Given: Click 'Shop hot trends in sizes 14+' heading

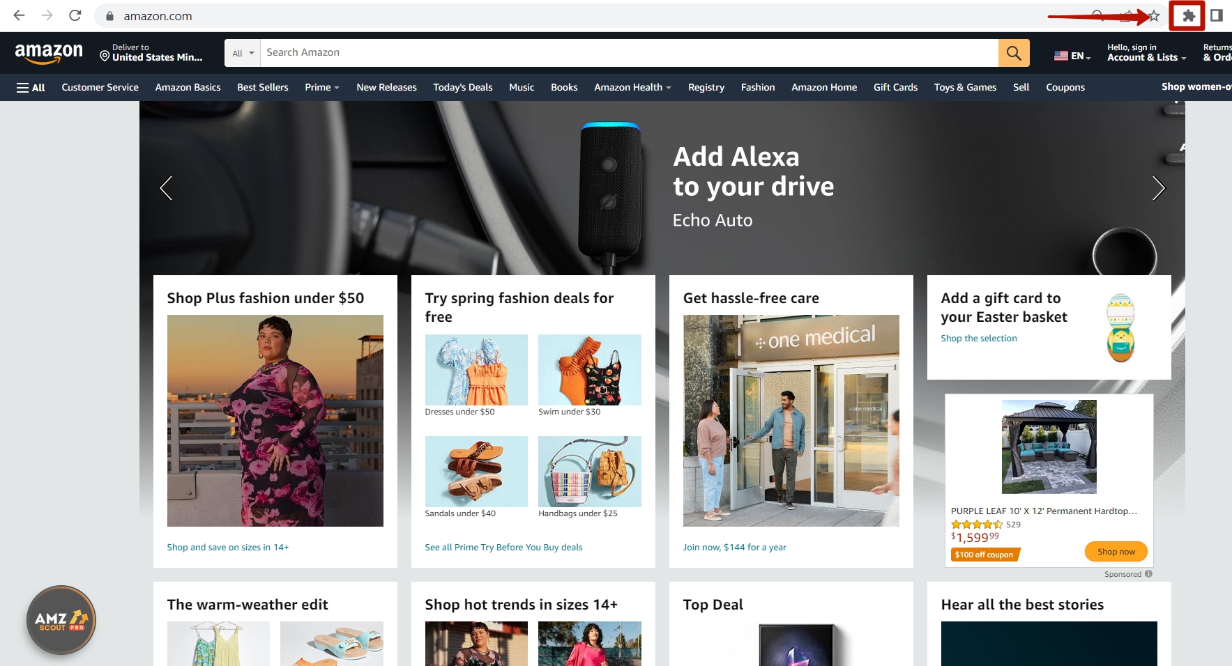Looking at the screenshot, I should [x=522, y=605].
